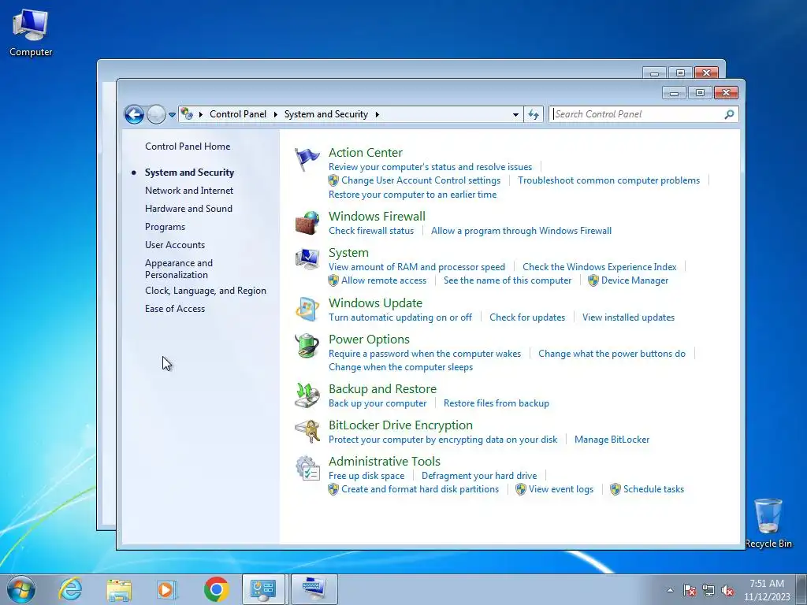
Task: Select Programs in the sidebar
Action: pyautogui.click(x=165, y=227)
